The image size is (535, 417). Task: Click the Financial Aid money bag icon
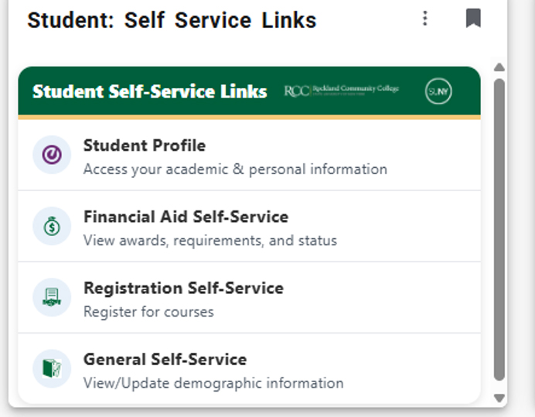click(52, 226)
